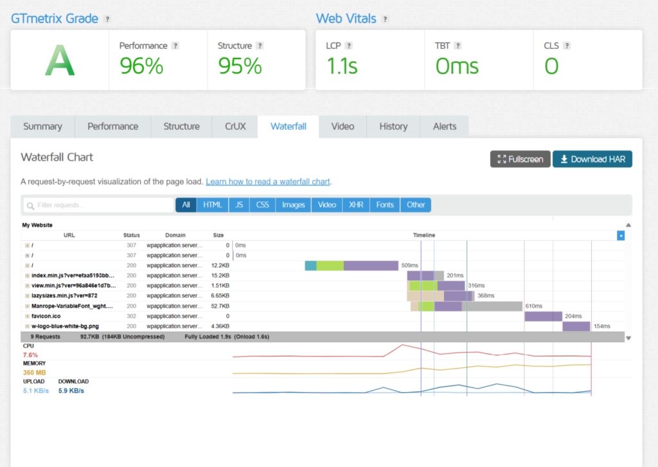
Task: Click the 52.7KB size cell
Action: [220, 306]
